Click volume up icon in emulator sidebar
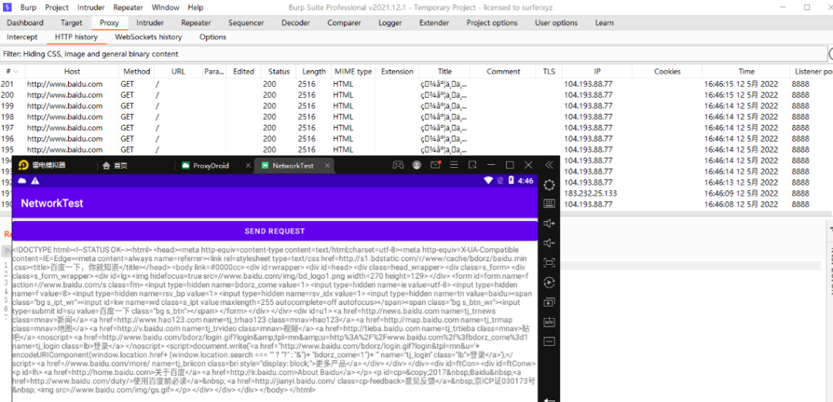The width and height of the screenshot is (833, 402). (549, 223)
